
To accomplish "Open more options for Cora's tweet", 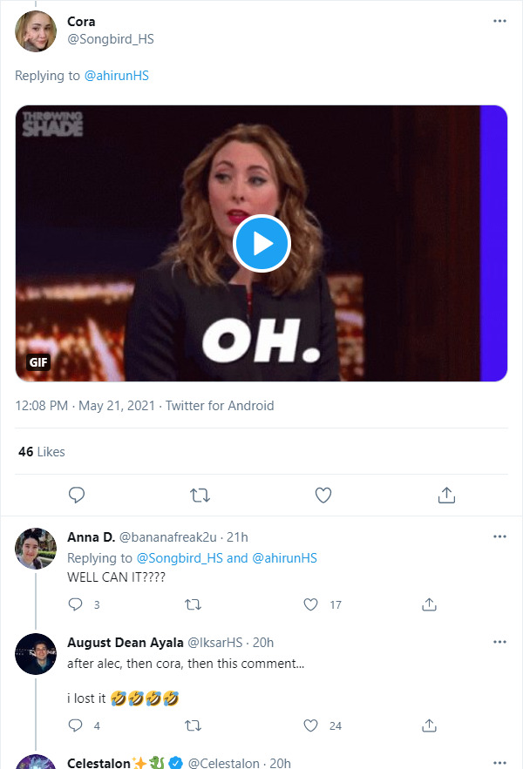I will 499,21.
